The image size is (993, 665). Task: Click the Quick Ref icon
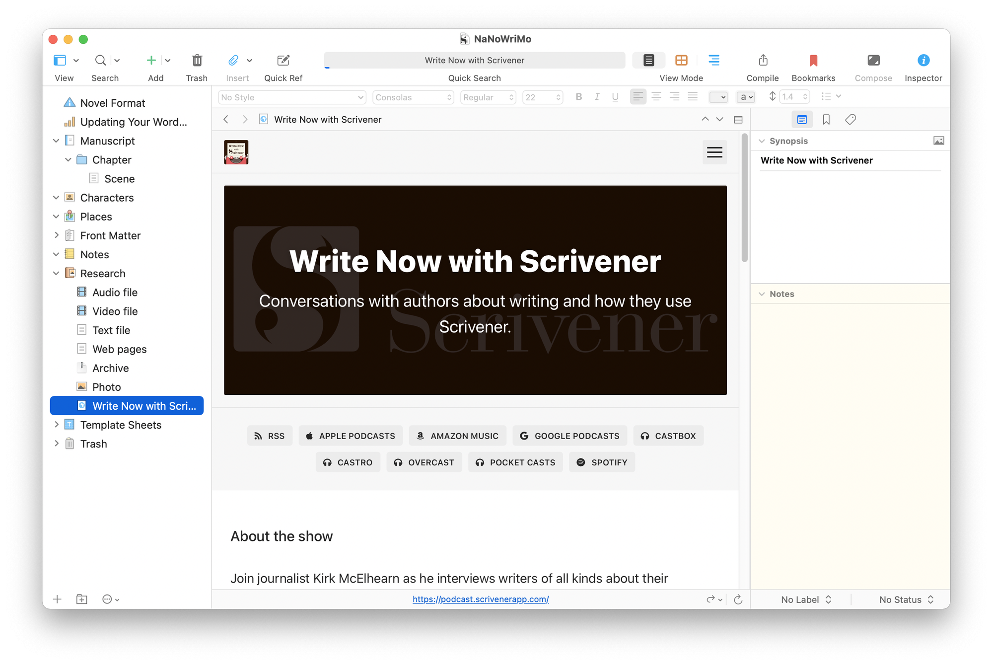(x=283, y=61)
